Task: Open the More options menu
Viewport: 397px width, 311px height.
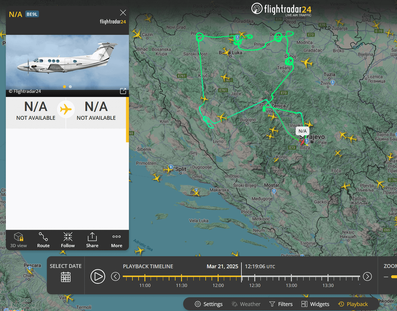Action: (x=117, y=240)
